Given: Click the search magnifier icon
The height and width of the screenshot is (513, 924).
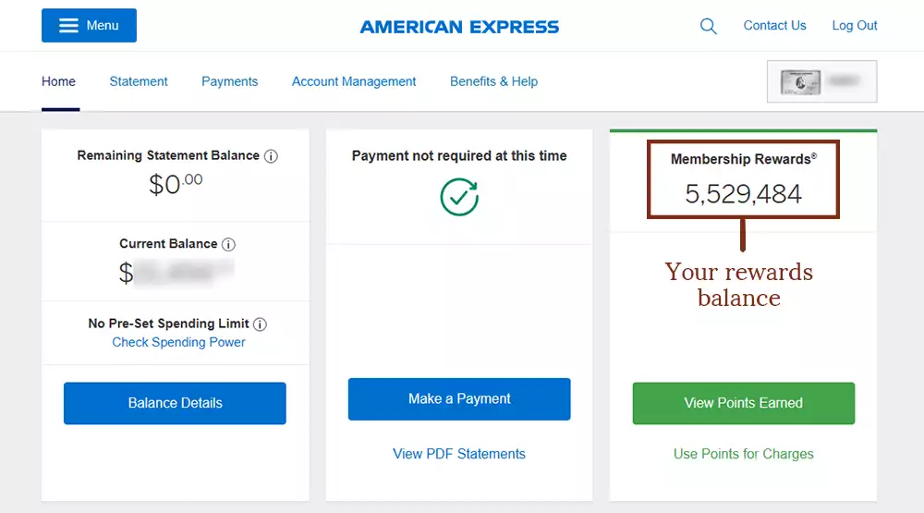Looking at the screenshot, I should click(708, 26).
